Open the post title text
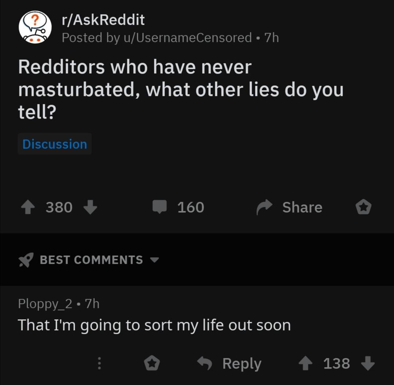 pyautogui.click(x=181, y=90)
